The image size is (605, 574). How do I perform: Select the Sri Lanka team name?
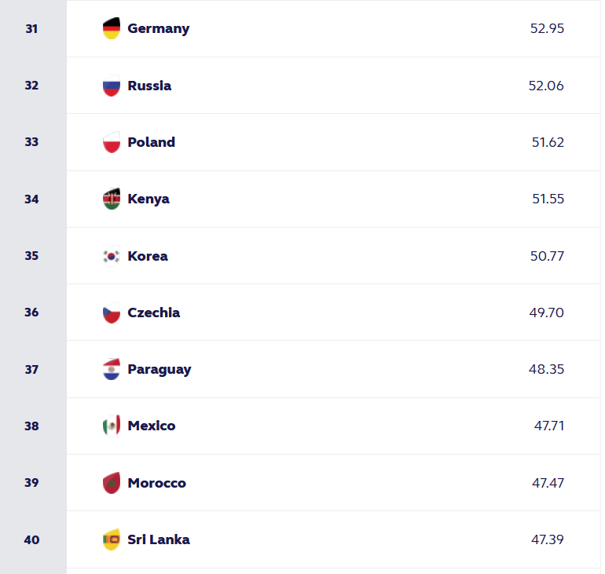[158, 539]
